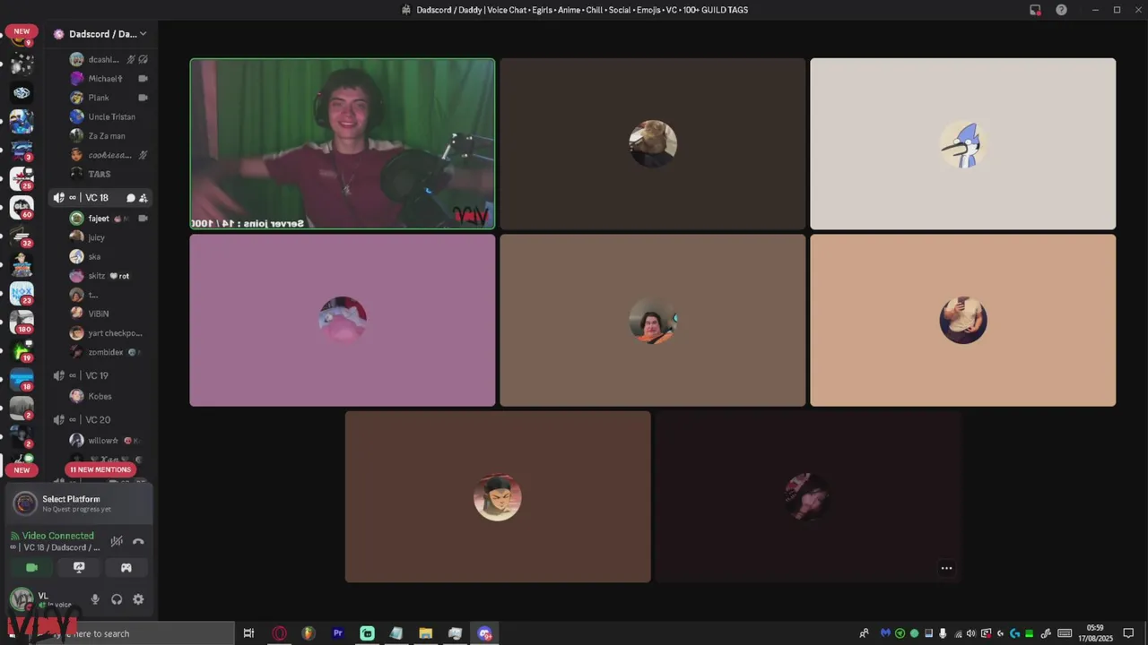Select user Uncle Tristan in the list
The image size is (1148, 645).
(x=109, y=116)
